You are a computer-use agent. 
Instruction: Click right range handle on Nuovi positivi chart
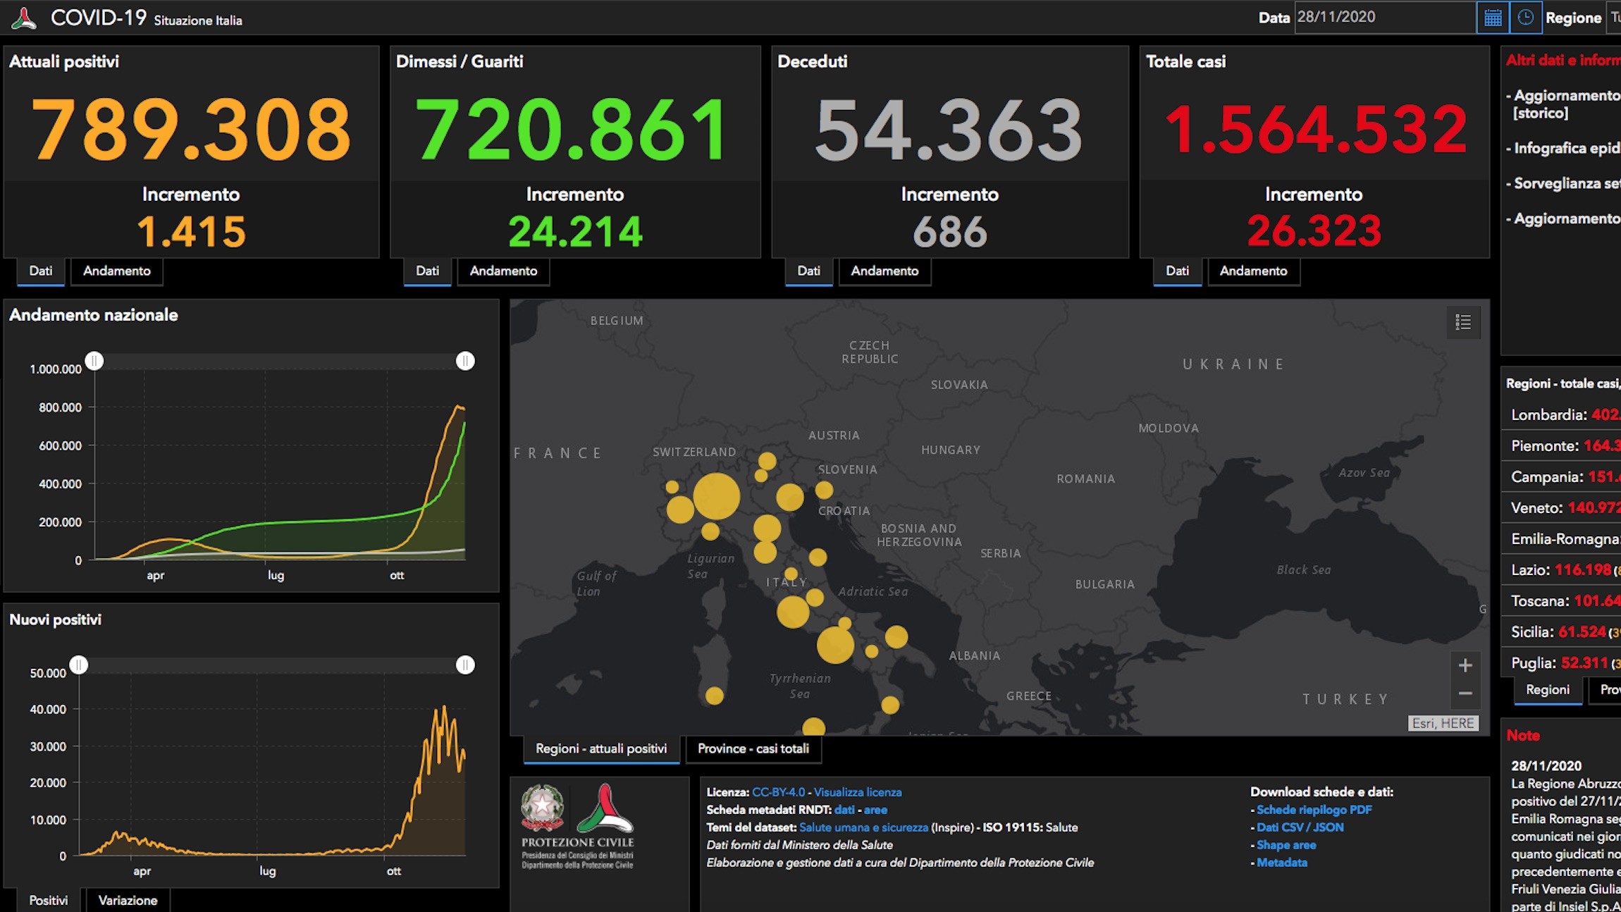coord(465,665)
